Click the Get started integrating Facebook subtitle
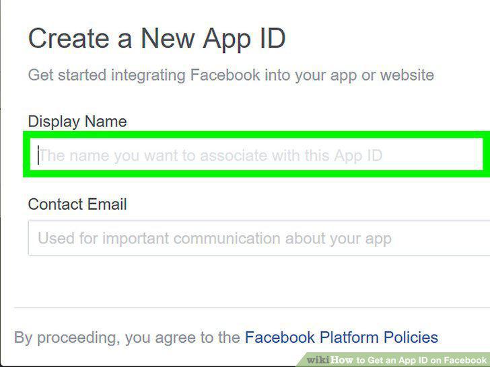This screenshot has width=490, height=367. [x=231, y=75]
